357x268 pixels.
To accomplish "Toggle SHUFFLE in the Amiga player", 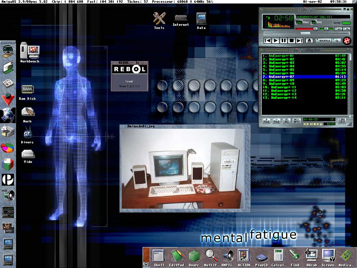I will [324, 40].
